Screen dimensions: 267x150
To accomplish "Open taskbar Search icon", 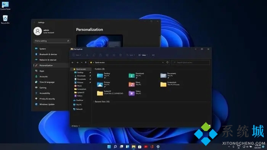I will 115,147.
